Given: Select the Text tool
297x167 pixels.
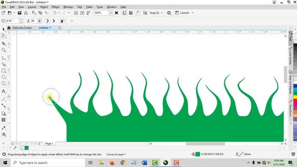Looking at the screenshot, I should (x=3, y=91).
